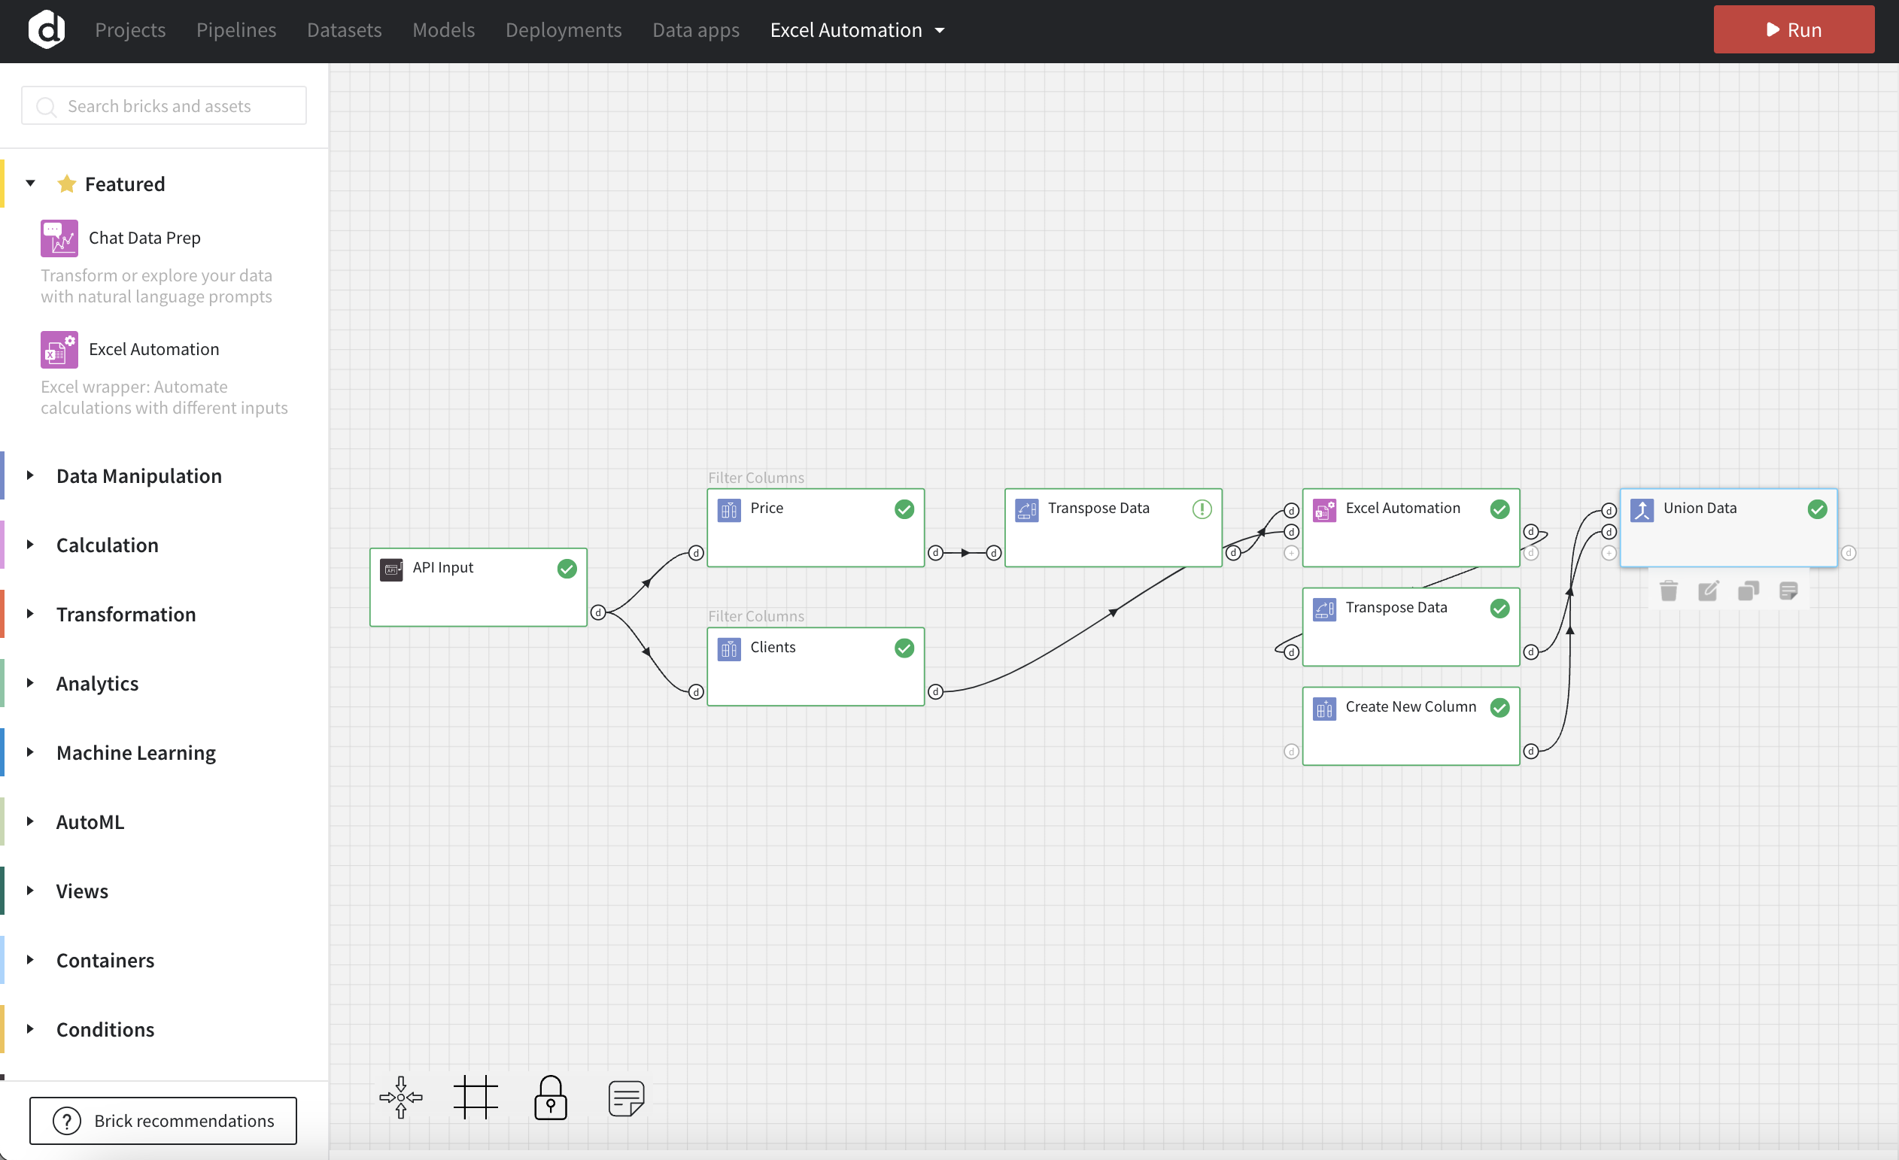Select the Price brick title text

tap(766, 508)
